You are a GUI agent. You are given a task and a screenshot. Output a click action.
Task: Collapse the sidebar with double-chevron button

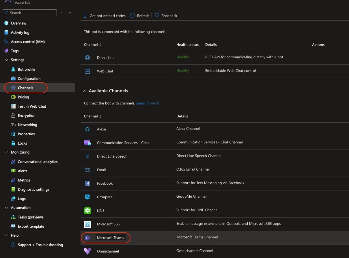tap(70, 13)
